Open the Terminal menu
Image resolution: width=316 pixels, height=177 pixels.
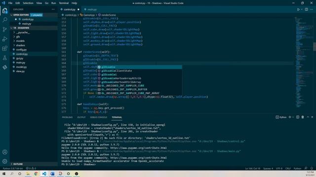64,3
